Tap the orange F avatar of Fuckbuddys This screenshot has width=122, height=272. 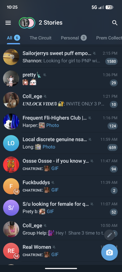(11, 186)
